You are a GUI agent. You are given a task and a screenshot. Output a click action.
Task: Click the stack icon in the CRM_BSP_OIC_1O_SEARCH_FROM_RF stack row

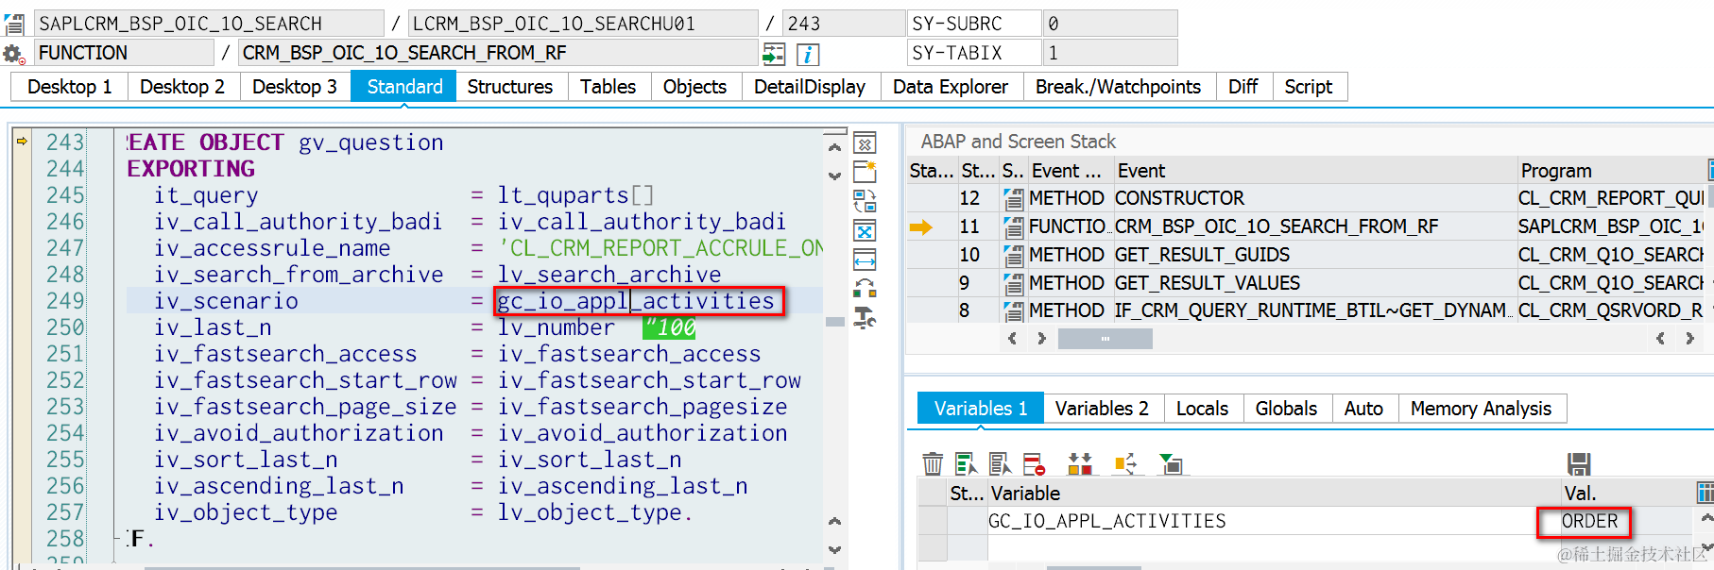click(1013, 227)
